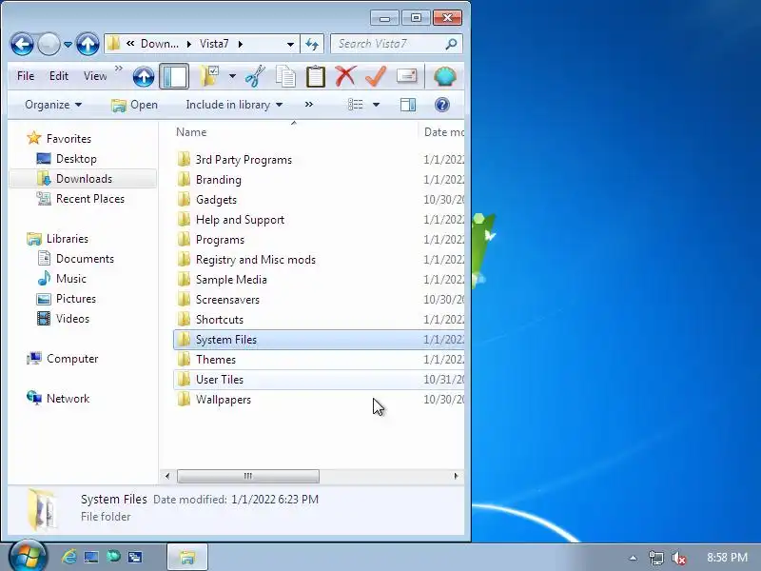
Task: Select the Registry and Misc mods folder
Action: pos(256,260)
